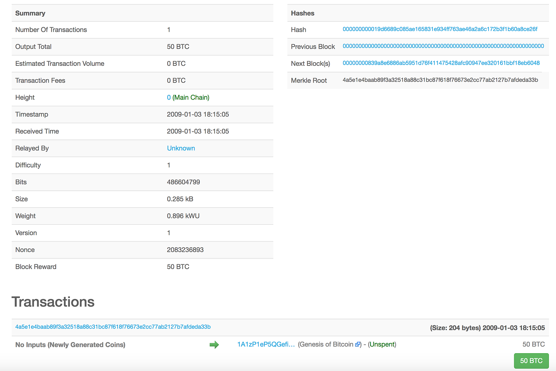Select the Merkle Root value 4a5e1e4baab89f3a…
Viewport: 556px width, 371px height.
click(x=440, y=80)
